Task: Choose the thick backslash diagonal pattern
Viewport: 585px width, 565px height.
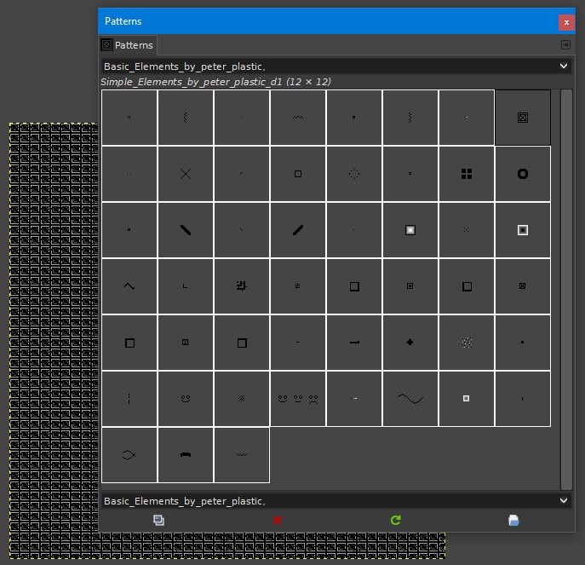Action: tap(186, 230)
